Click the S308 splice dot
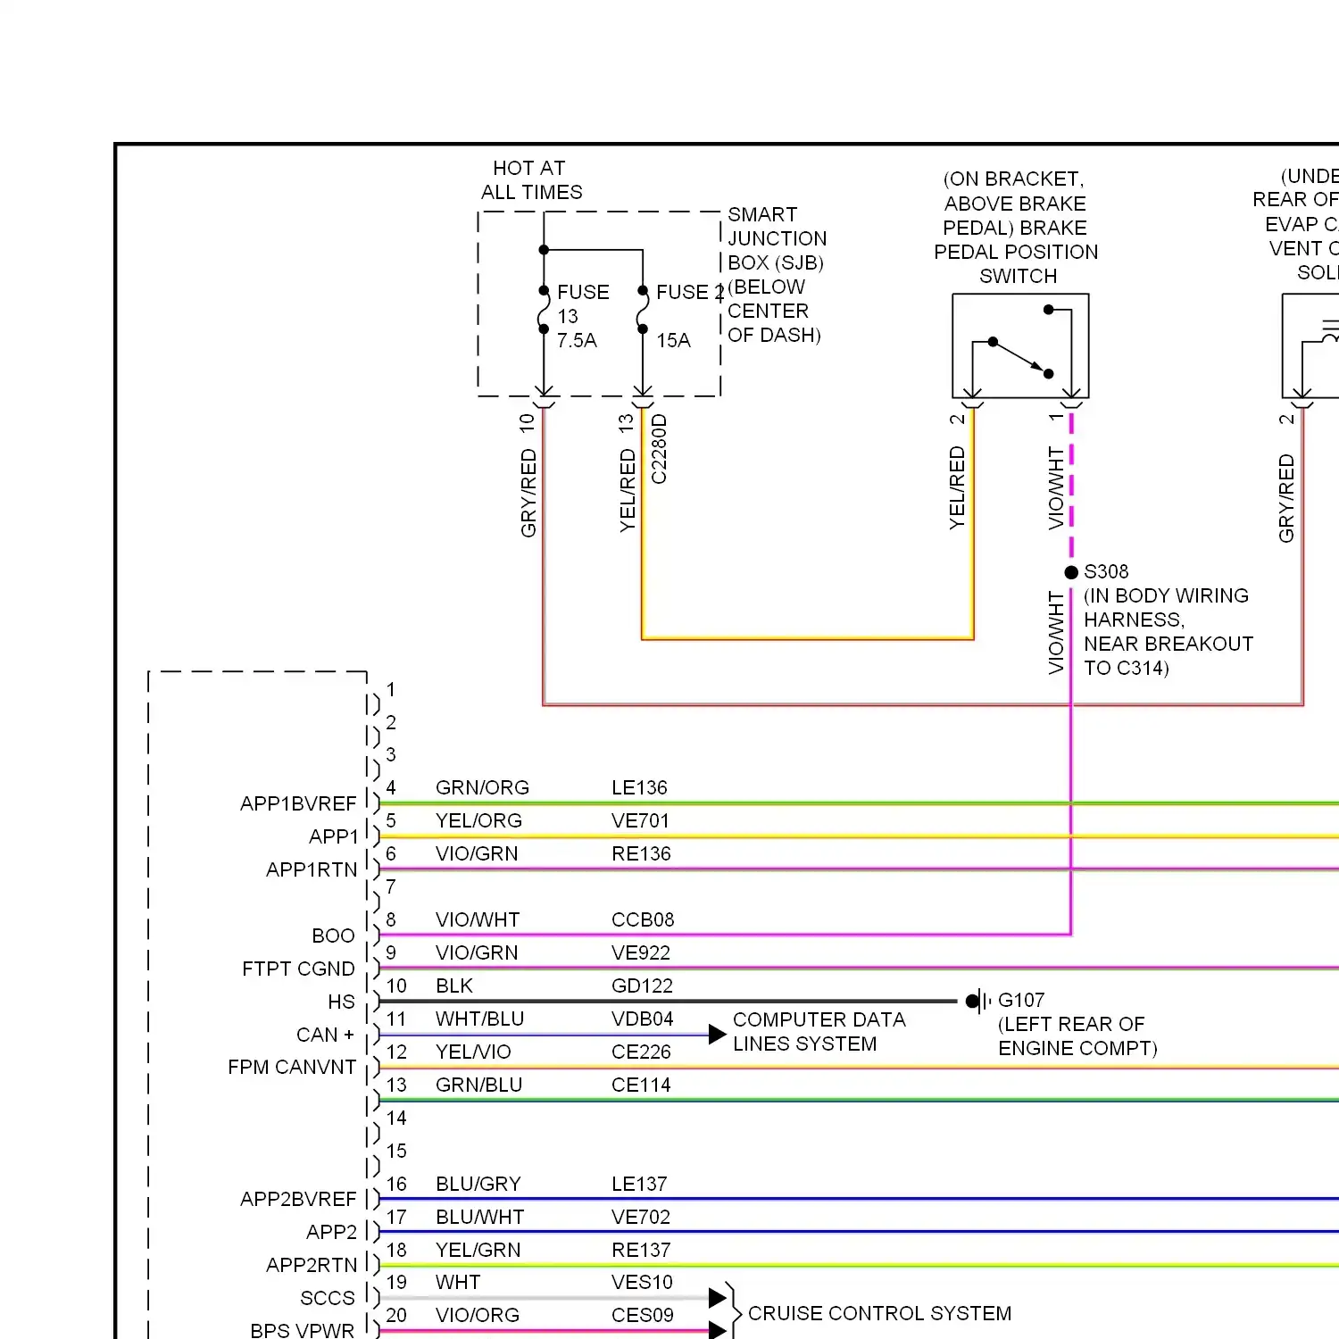The image size is (1339, 1339). (x=1071, y=572)
